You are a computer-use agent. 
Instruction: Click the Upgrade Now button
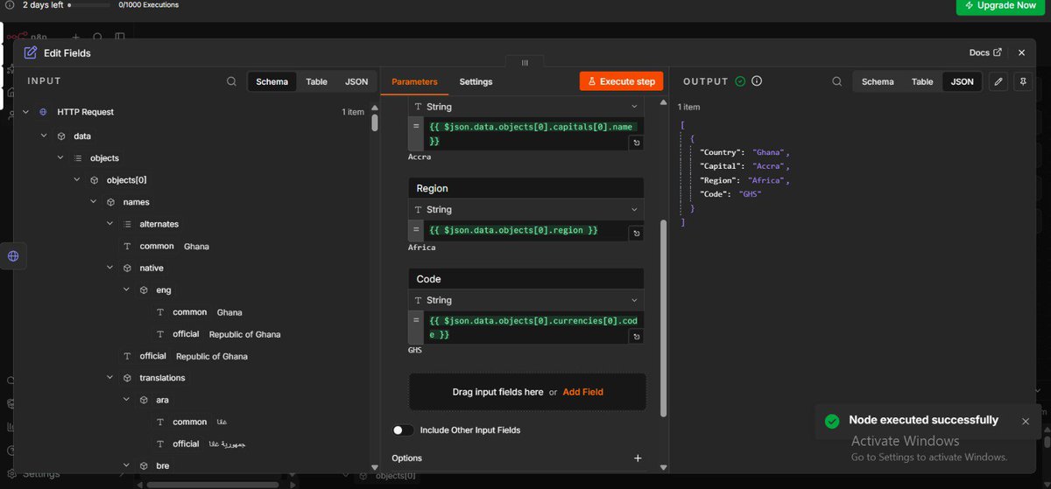(x=999, y=5)
